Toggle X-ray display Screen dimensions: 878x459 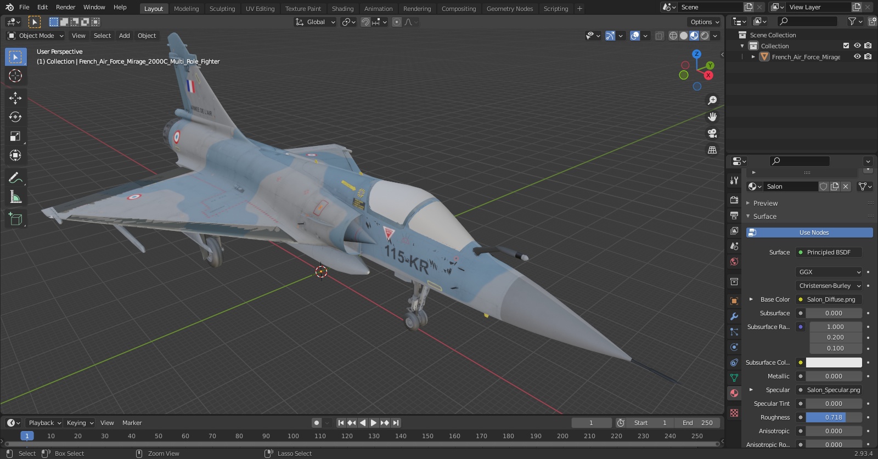click(x=660, y=36)
